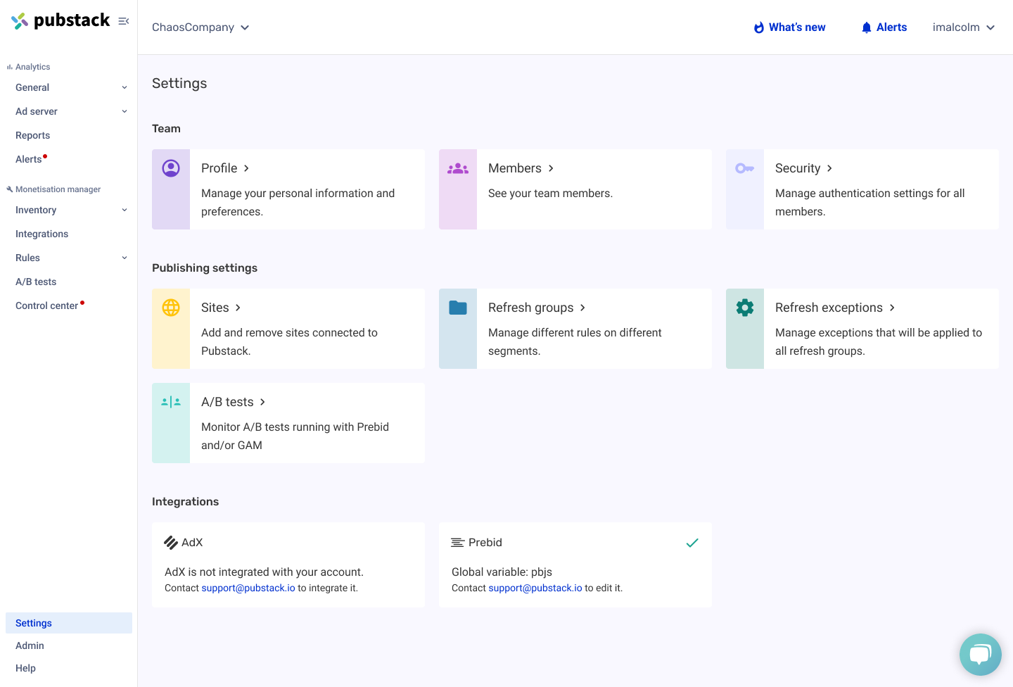Click the Refresh groups folder icon
This screenshot has height=687, width=1013.
[x=458, y=308]
